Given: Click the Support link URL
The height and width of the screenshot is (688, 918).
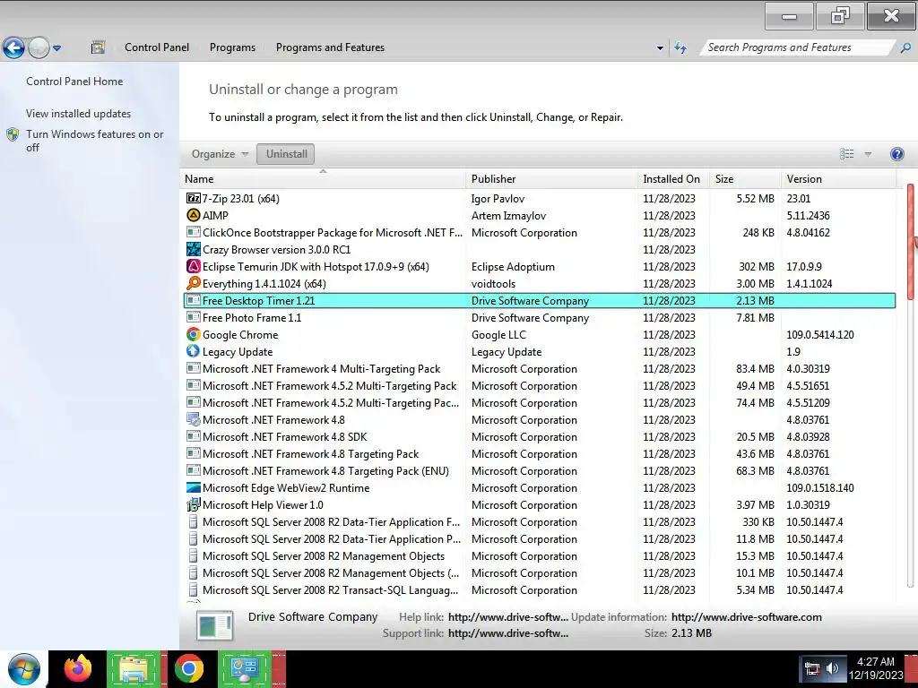Looking at the screenshot, I should [x=508, y=633].
